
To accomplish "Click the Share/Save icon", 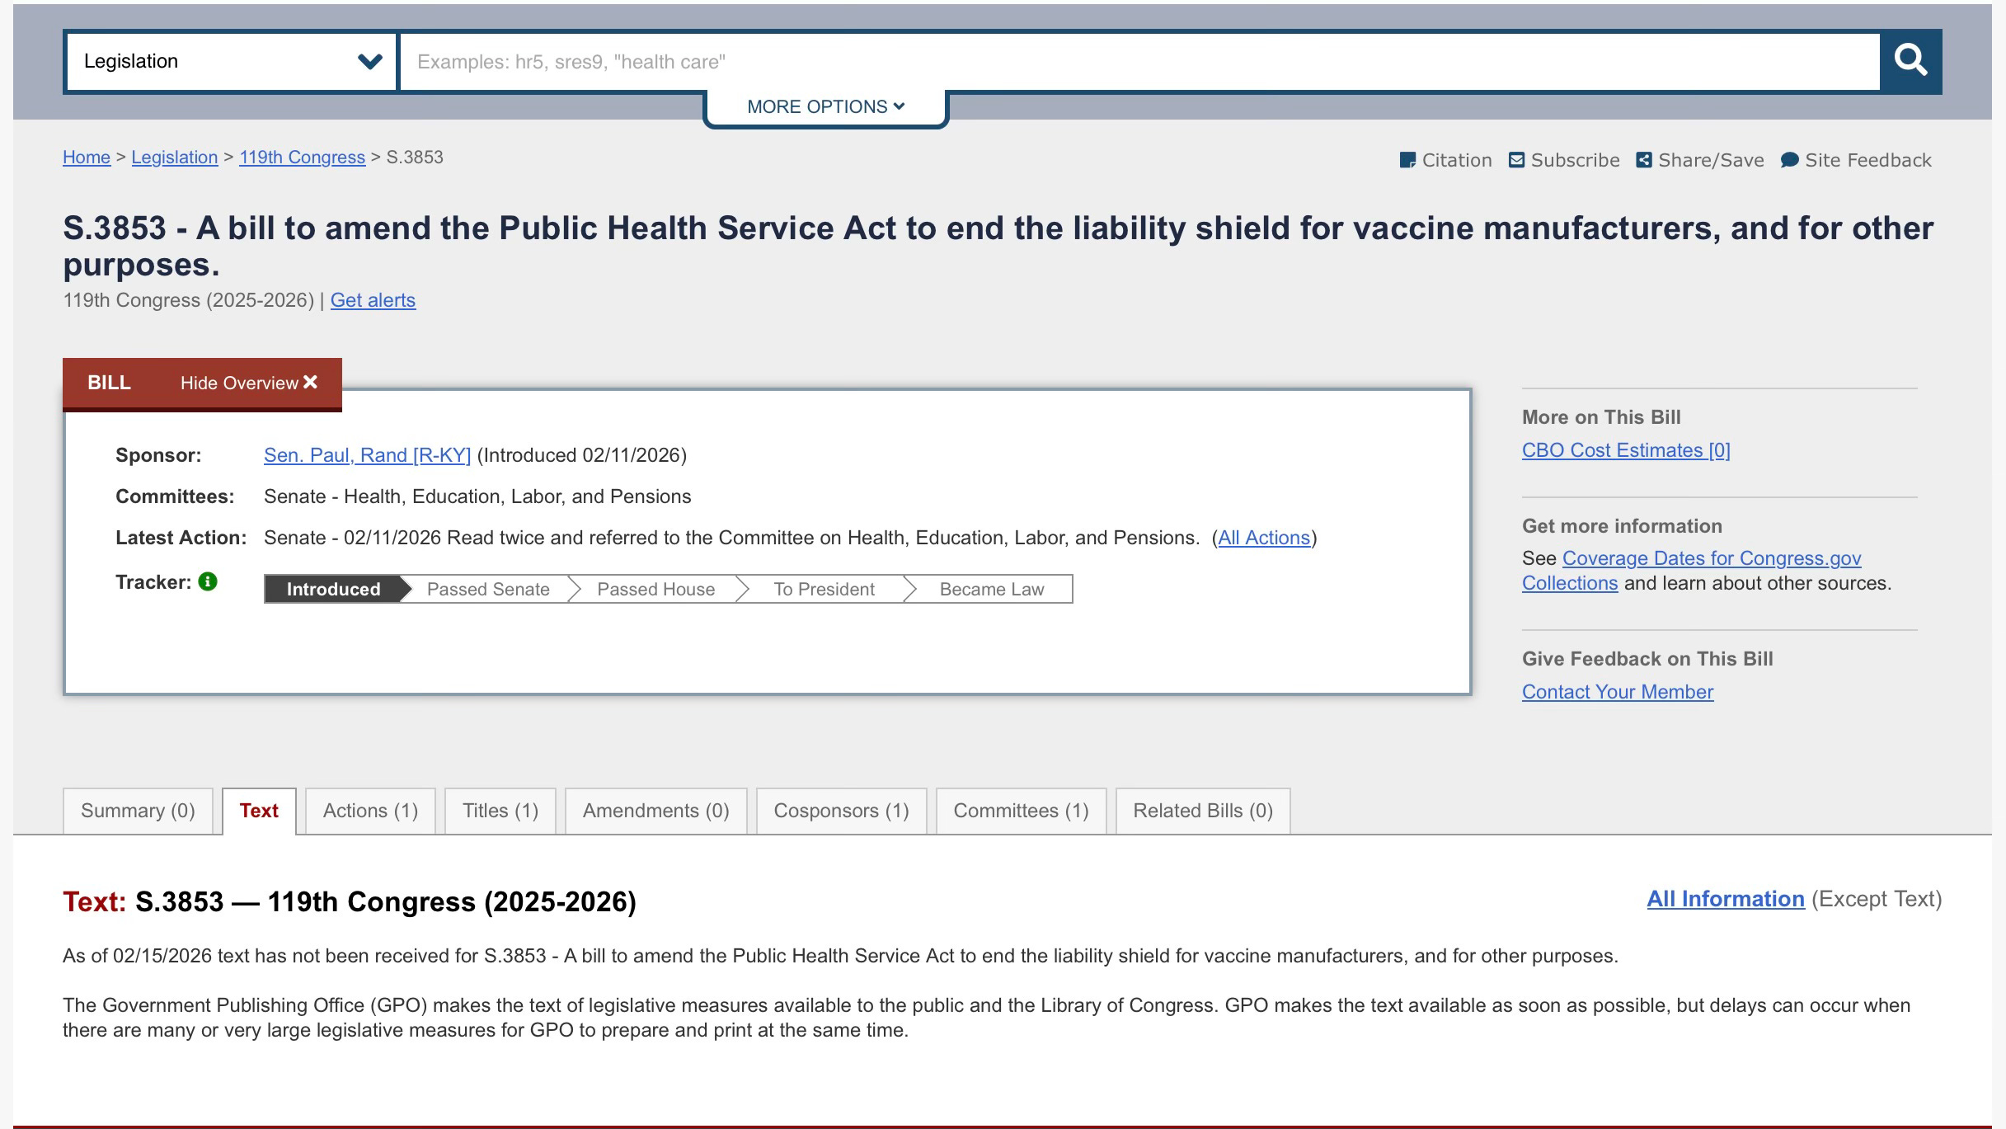I will [x=1643, y=160].
